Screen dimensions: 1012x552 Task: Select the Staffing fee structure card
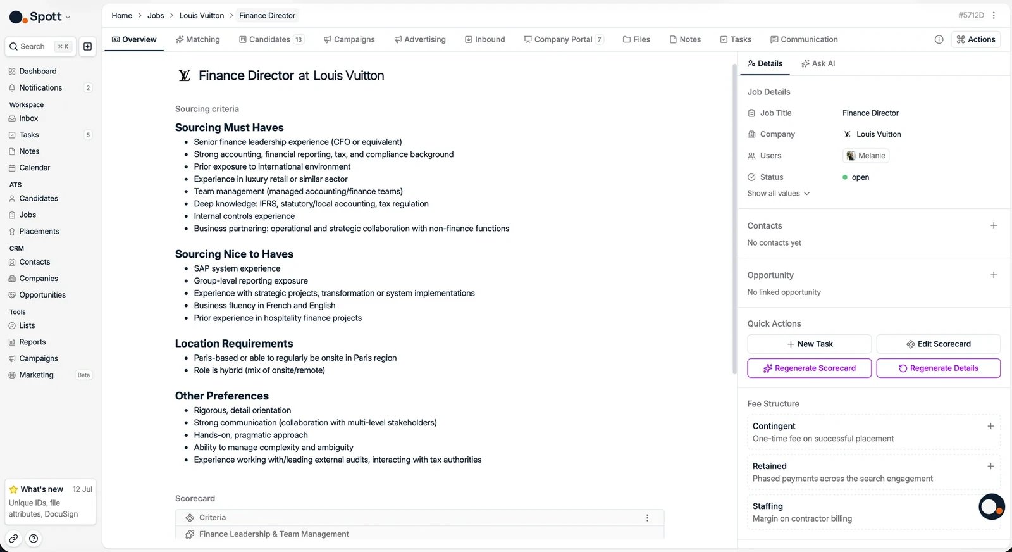pos(874,512)
